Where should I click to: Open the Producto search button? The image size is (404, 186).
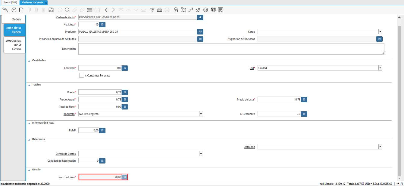pos(200,31)
